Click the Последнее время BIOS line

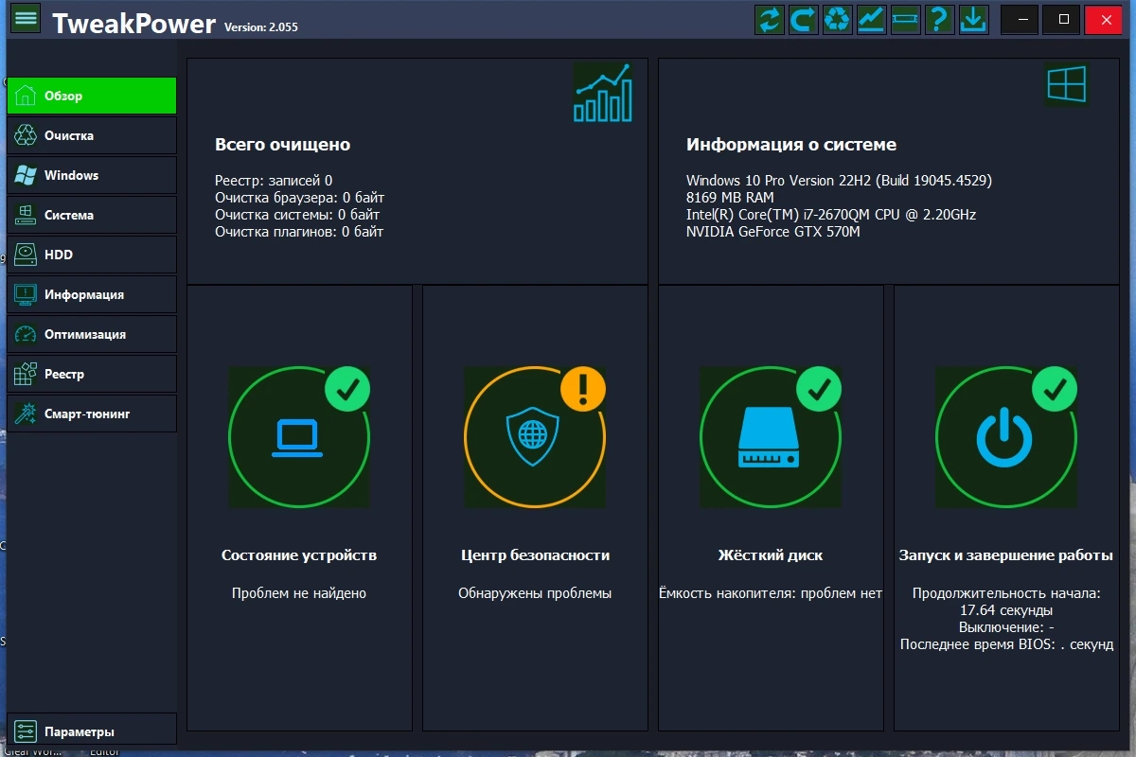click(x=1006, y=644)
